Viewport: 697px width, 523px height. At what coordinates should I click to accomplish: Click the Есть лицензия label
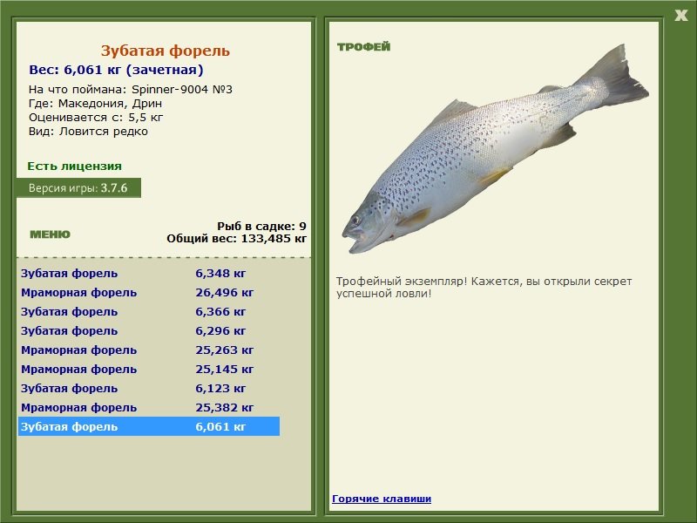(74, 166)
